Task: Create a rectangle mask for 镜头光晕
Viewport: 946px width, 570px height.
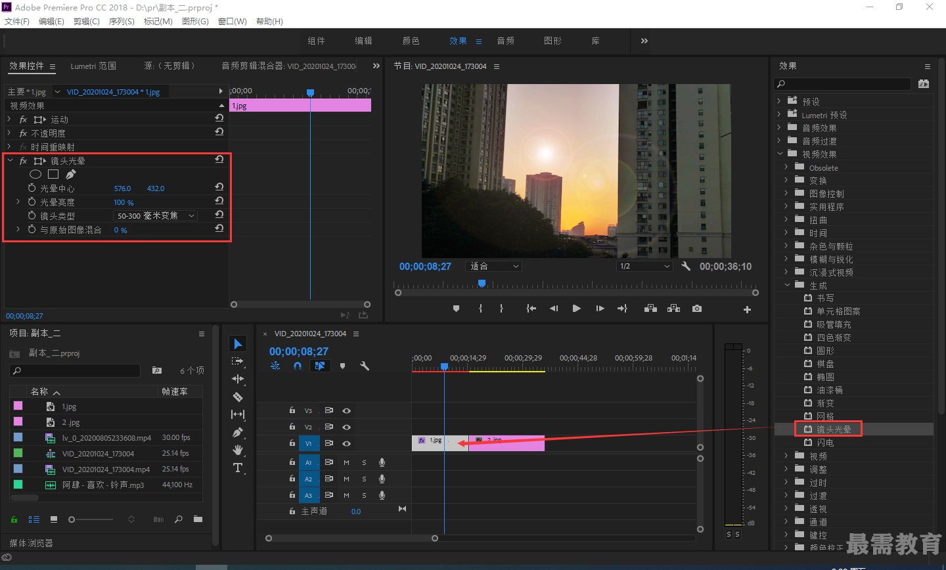Action: 53,174
